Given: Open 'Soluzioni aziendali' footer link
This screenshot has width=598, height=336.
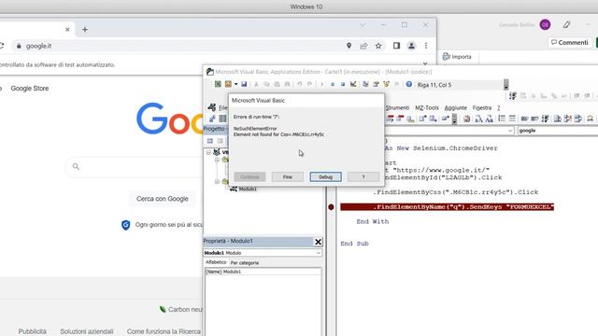Looking at the screenshot, I should click(87, 331).
